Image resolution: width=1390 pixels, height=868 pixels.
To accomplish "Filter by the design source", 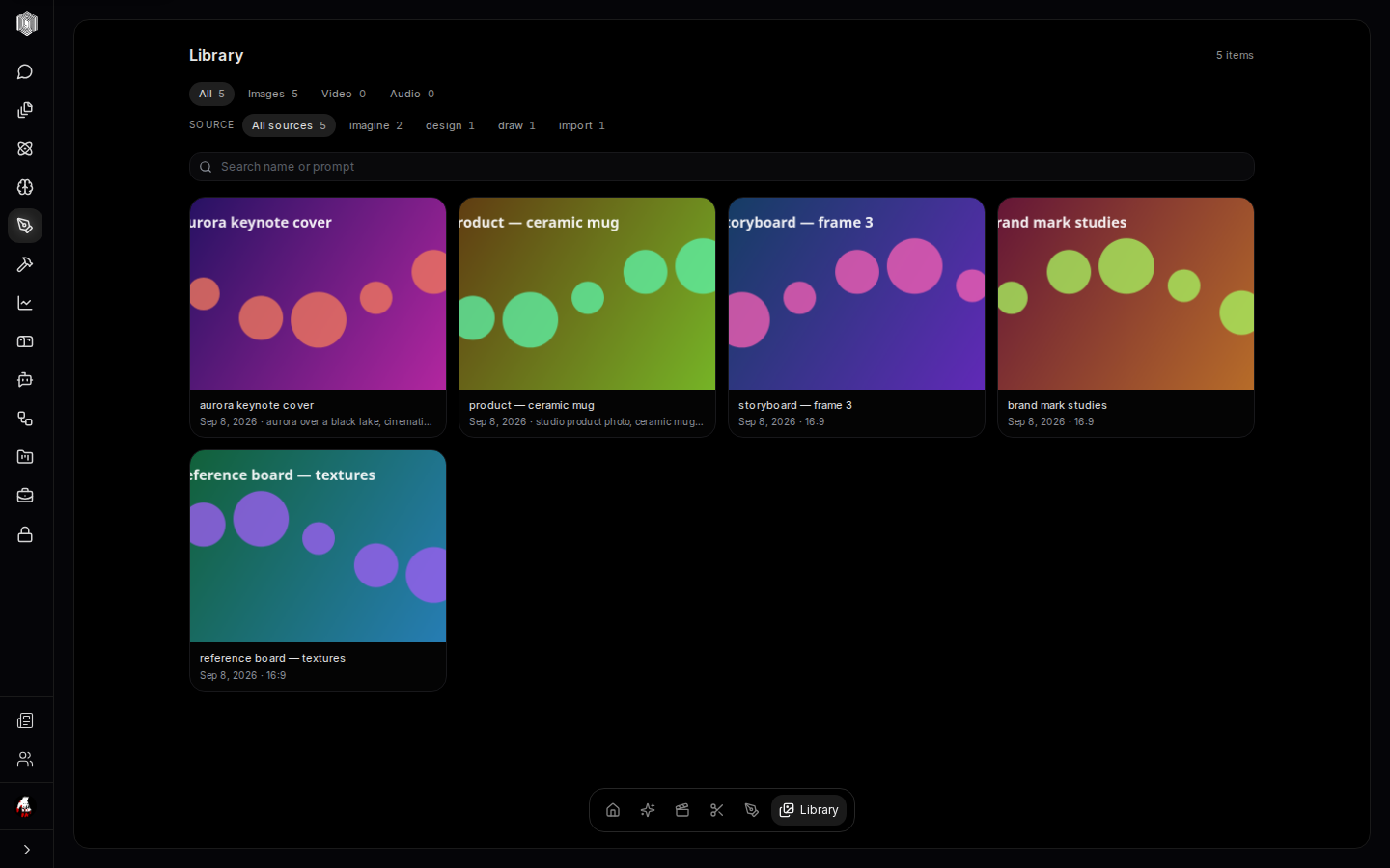I will pos(450,125).
